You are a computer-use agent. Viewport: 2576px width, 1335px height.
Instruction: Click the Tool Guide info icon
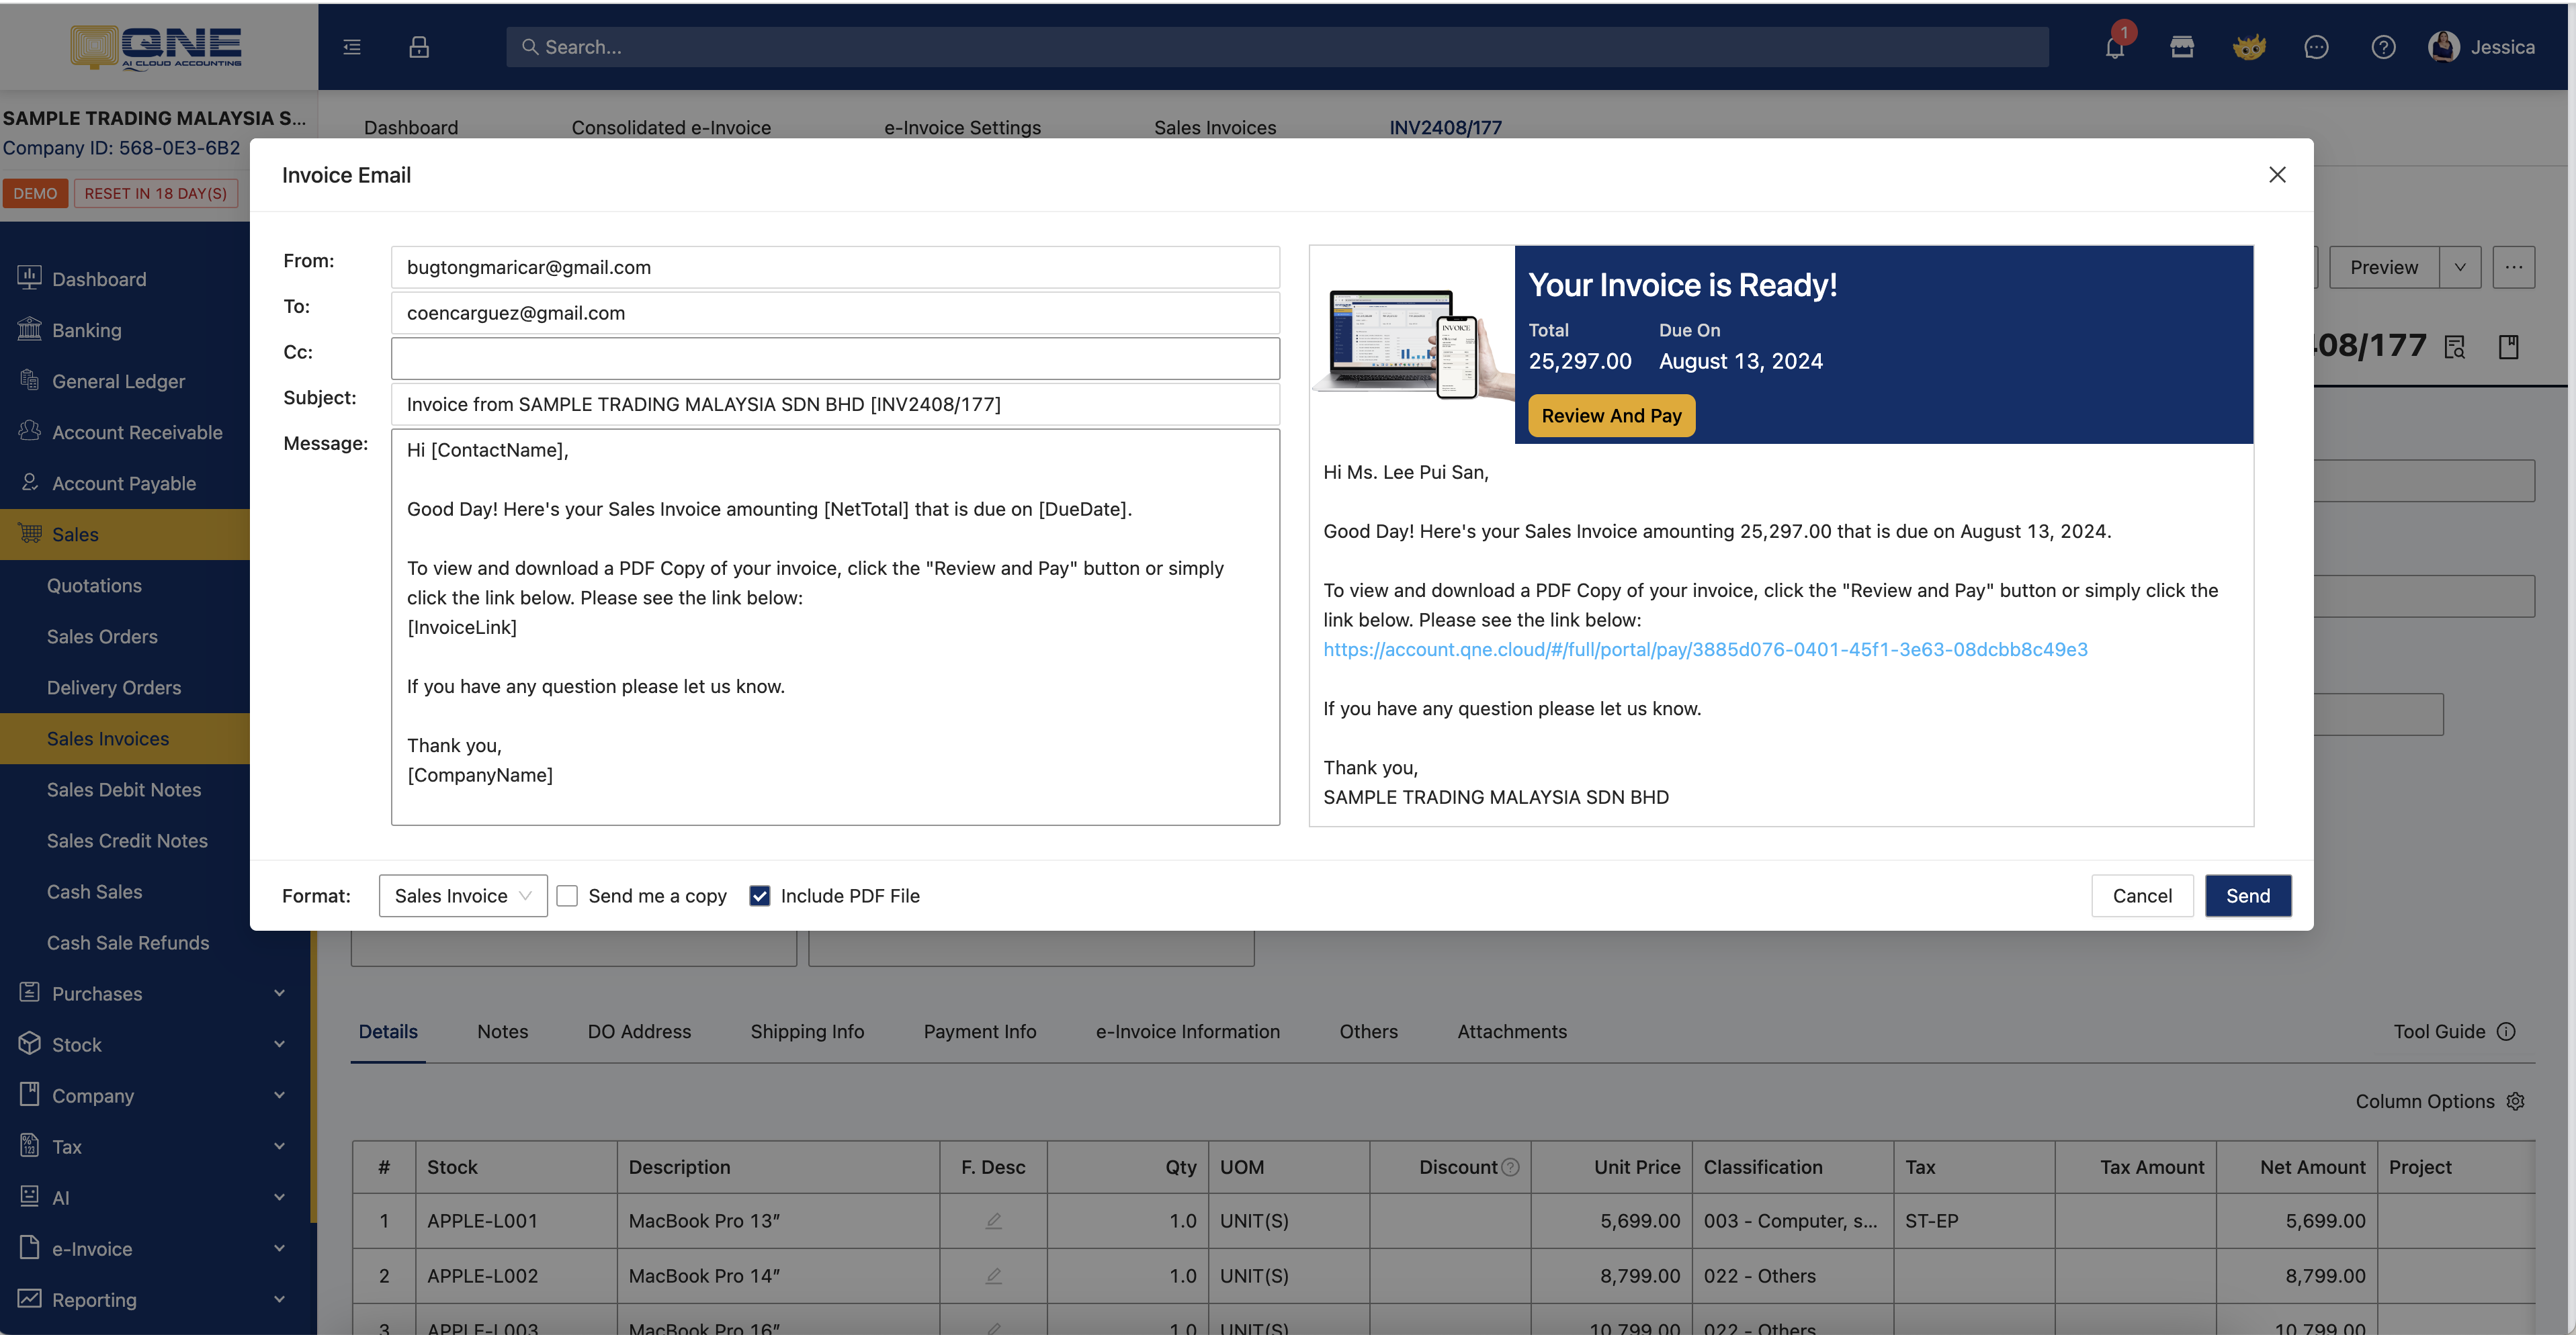point(2505,1031)
